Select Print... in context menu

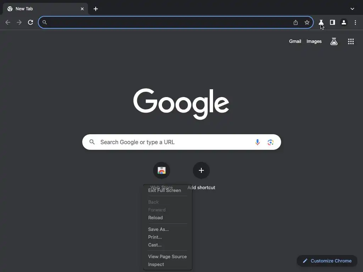(155, 237)
